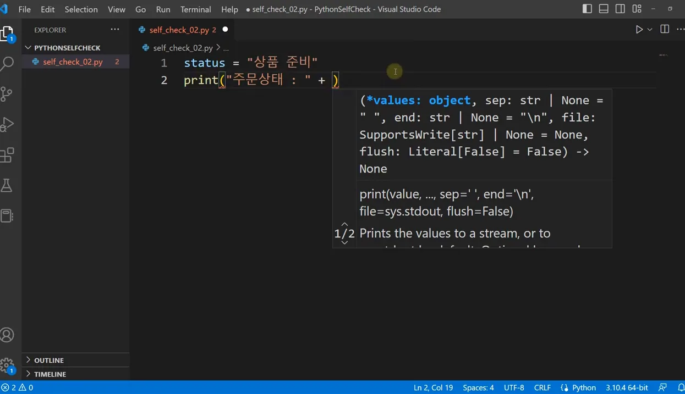Open the Manage gear icon
Image resolution: width=685 pixels, height=394 pixels.
pyautogui.click(x=8, y=365)
